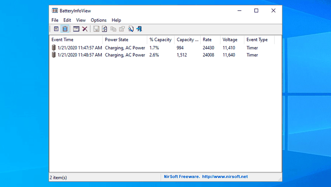The height and width of the screenshot is (187, 331).
Task: Click battery icon of 11:47:57 AM row
Action: pos(54,48)
